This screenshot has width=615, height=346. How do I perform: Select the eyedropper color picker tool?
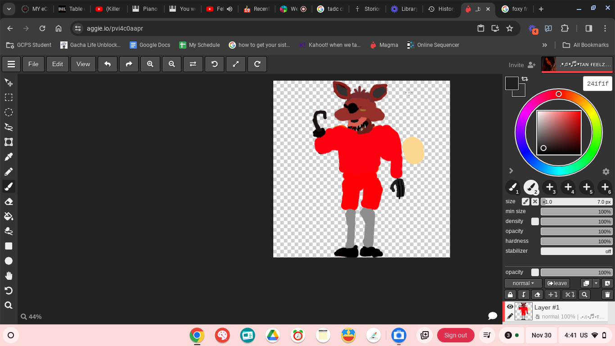tap(9, 157)
